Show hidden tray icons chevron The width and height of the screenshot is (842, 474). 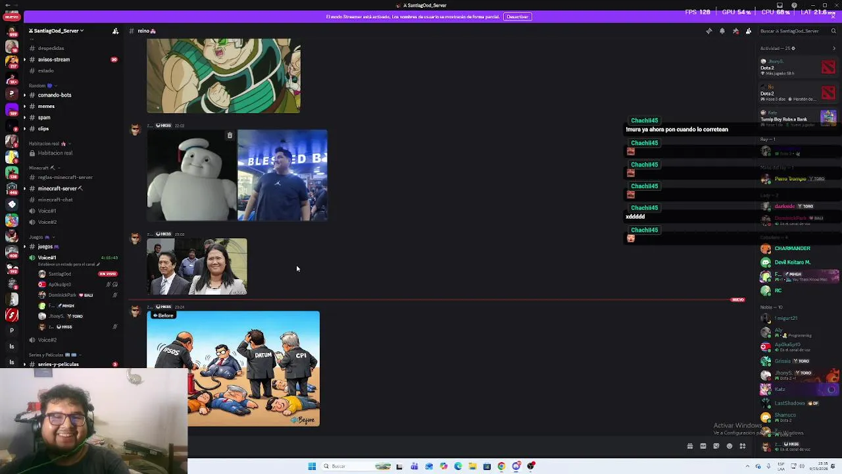click(x=747, y=466)
